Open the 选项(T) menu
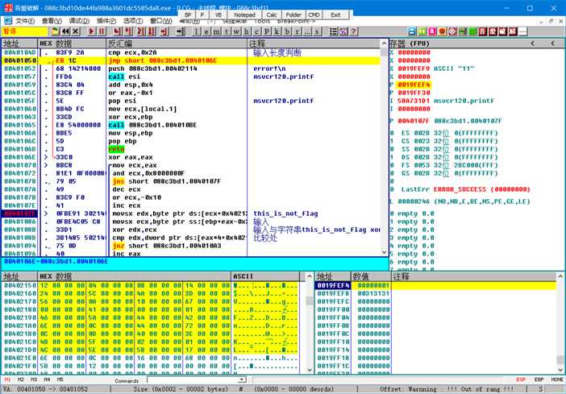The width and height of the screenshot is (566, 394). point(133,21)
